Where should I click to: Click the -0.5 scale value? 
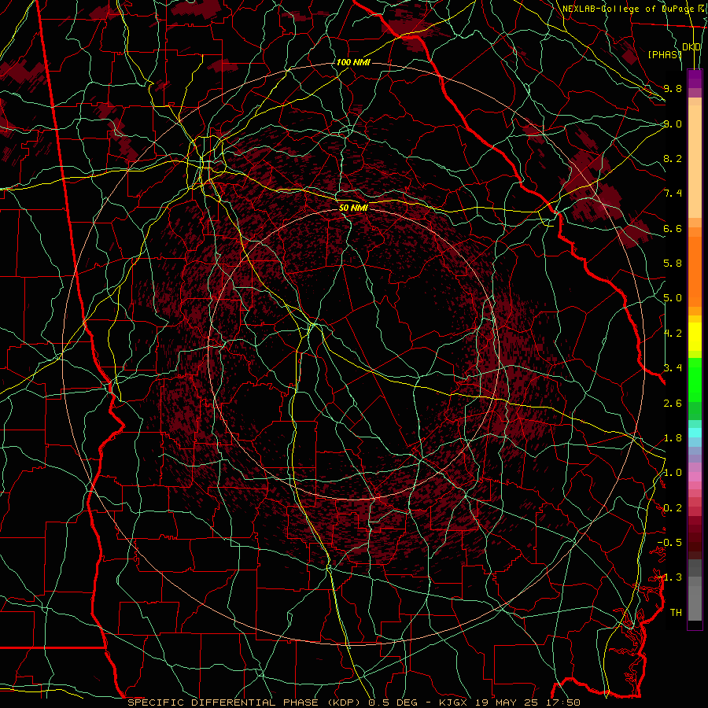click(x=669, y=543)
